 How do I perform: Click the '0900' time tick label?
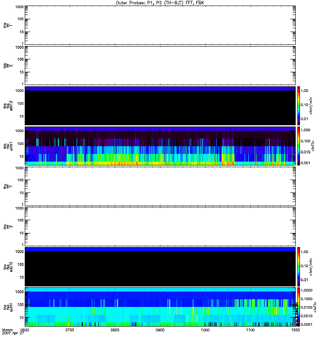coord(160,330)
